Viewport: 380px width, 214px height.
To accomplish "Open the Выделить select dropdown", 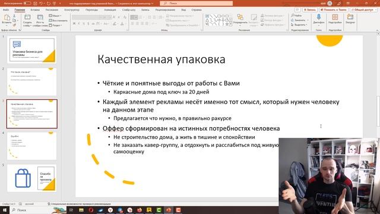I will [x=299, y=25].
